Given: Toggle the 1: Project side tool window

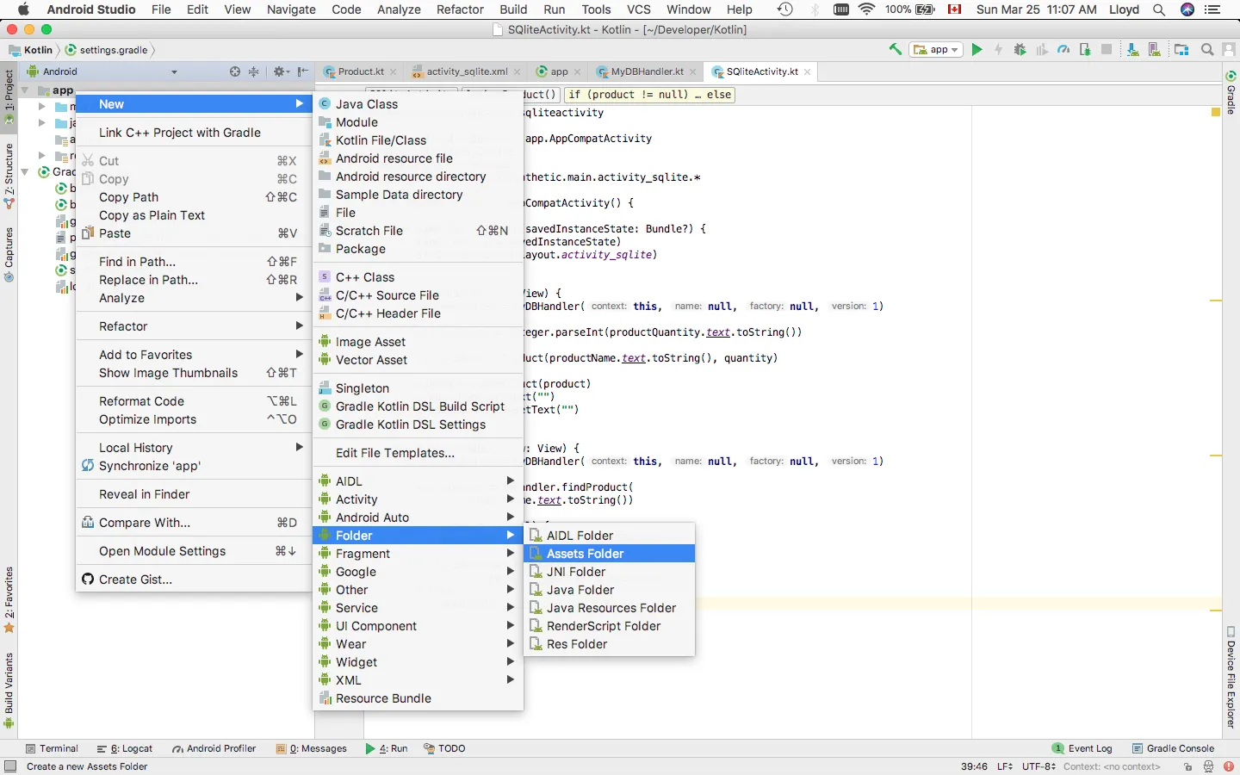Looking at the screenshot, I should (9, 96).
